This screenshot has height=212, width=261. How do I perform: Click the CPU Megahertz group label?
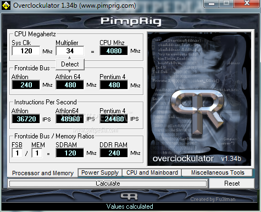[35, 34]
